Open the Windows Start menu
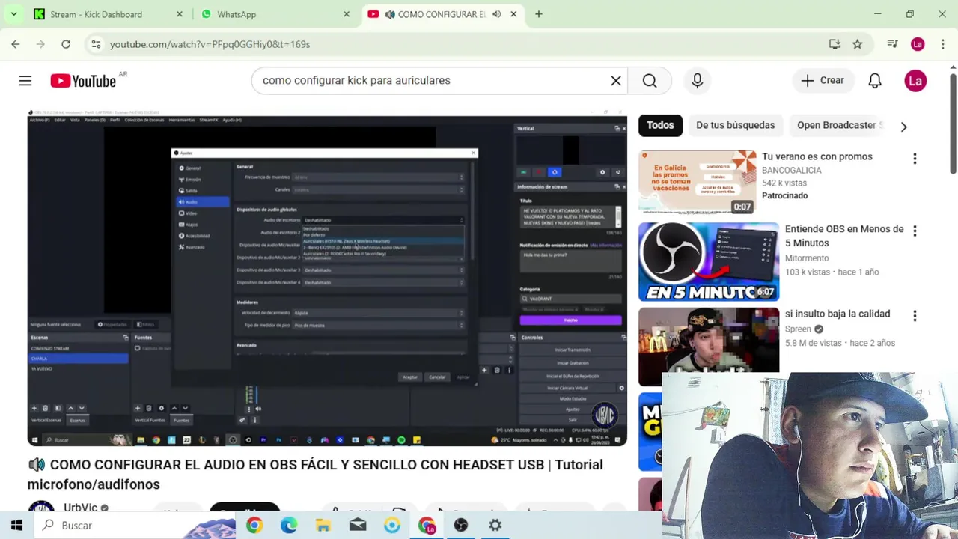The width and height of the screenshot is (958, 539). 16,526
